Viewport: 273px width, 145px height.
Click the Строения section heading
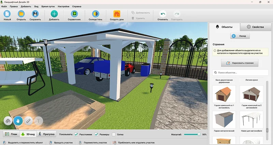pos(218,44)
